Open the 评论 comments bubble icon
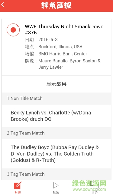 94,185
